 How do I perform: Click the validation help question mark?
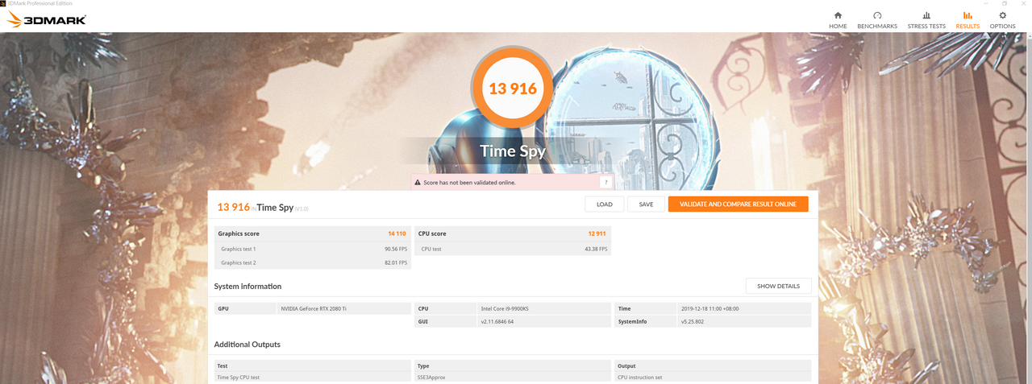click(x=605, y=183)
